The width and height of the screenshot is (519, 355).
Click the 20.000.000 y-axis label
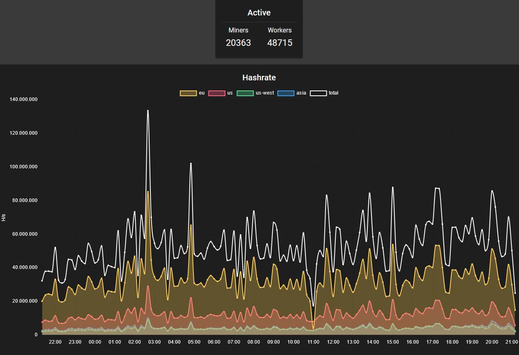click(25, 301)
